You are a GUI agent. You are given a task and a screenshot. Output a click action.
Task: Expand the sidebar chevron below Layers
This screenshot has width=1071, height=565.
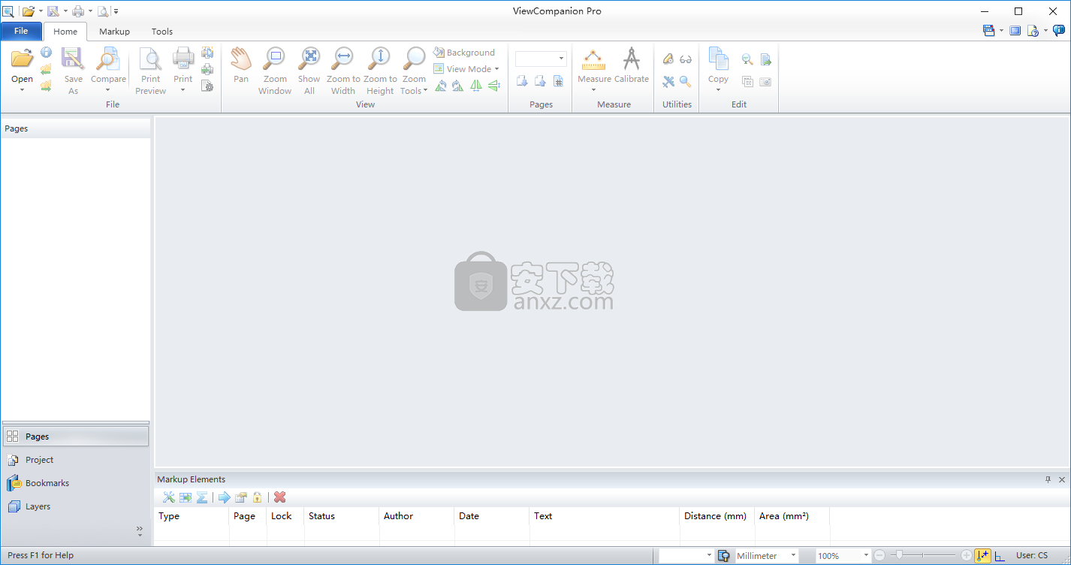[140, 530]
